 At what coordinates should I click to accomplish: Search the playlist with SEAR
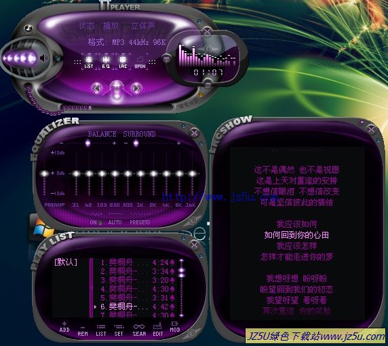pos(139,331)
